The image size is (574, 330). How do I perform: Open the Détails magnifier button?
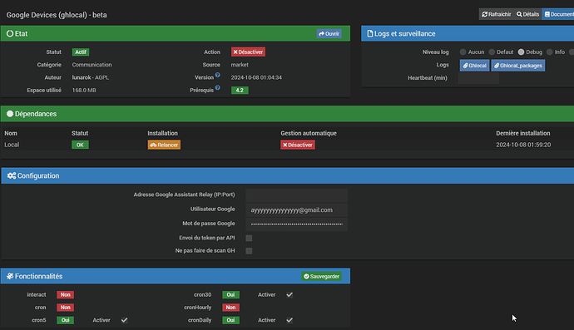(x=527, y=14)
